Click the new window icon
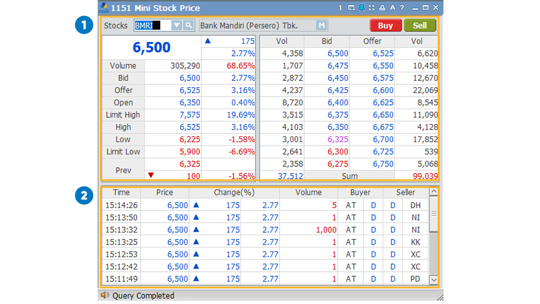This screenshot has width=540, height=304. point(351,8)
